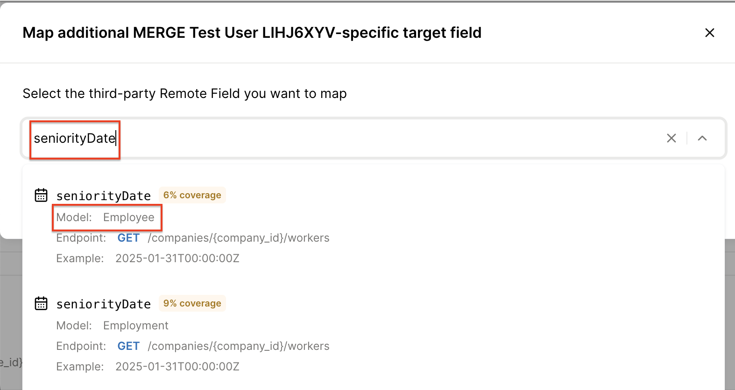Click GET label in the Employment option

pyautogui.click(x=128, y=346)
